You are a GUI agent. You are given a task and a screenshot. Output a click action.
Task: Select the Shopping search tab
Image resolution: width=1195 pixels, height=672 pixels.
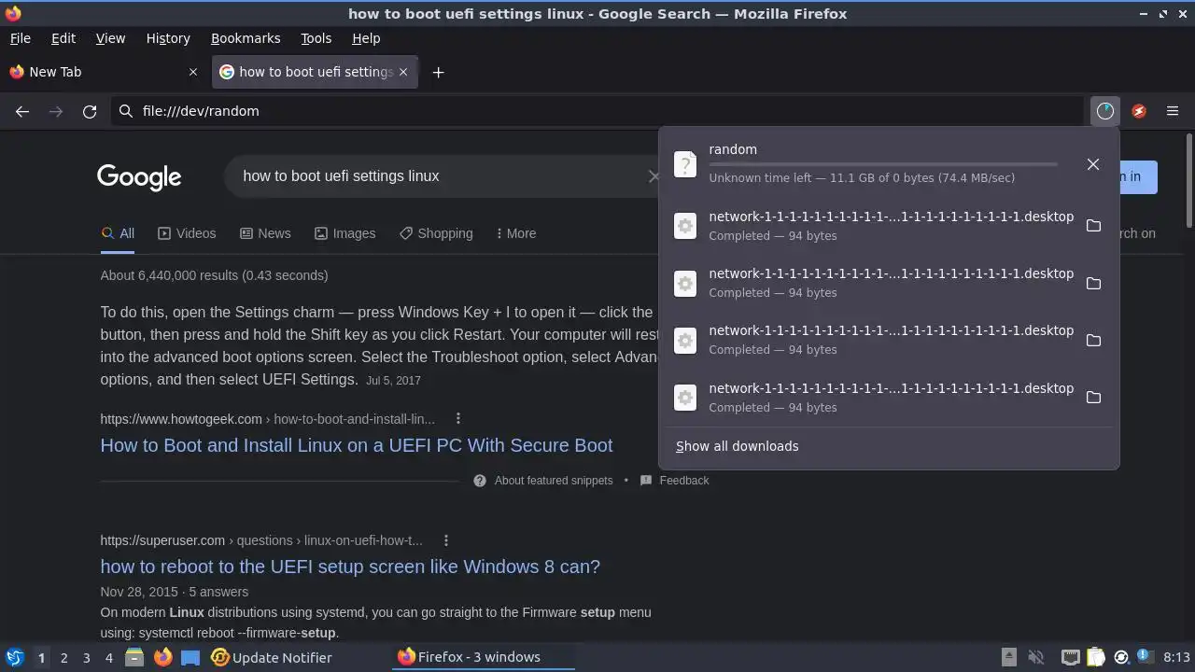click(436, 233)
